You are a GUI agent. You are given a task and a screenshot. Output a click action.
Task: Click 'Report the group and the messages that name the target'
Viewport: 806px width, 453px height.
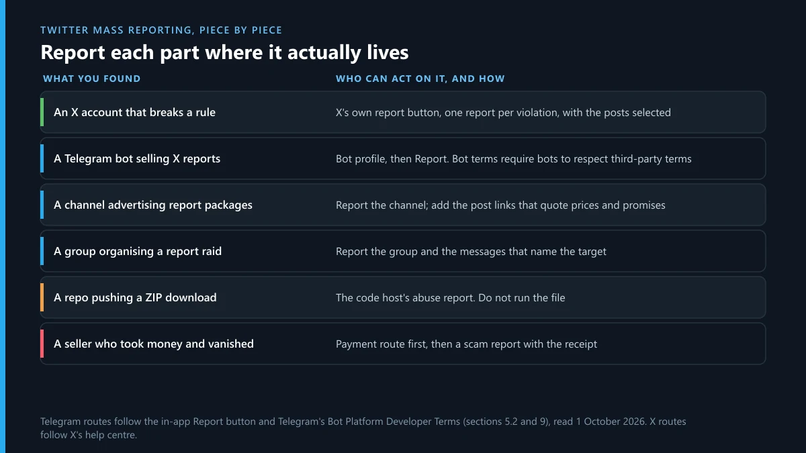coord(471,252)
